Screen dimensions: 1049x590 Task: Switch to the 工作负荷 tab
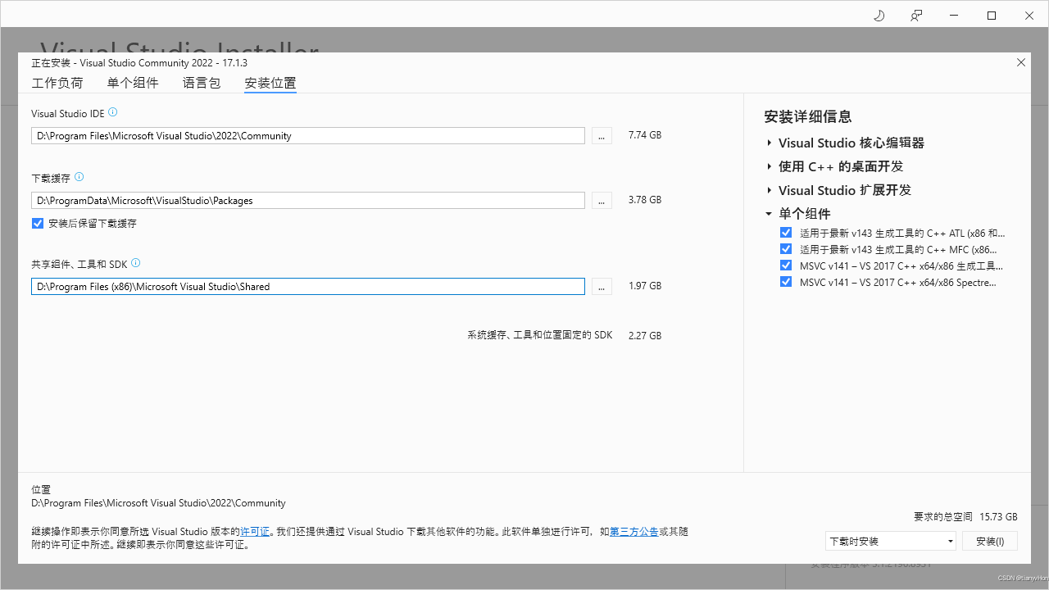coord(57,83)
